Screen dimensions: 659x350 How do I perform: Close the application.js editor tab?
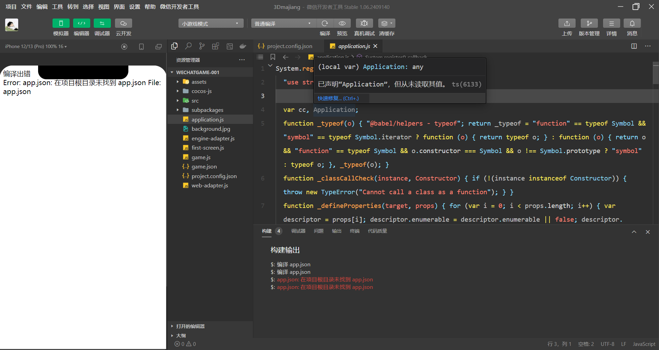click(x=375, y=46)
